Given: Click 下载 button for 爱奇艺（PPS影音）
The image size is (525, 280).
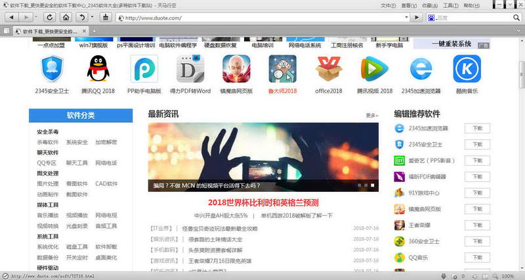Looking at the screenshot, I should click(477, 160).
